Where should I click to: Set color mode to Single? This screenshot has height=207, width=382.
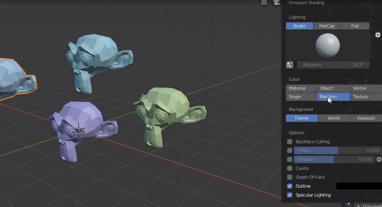(301, 97)
